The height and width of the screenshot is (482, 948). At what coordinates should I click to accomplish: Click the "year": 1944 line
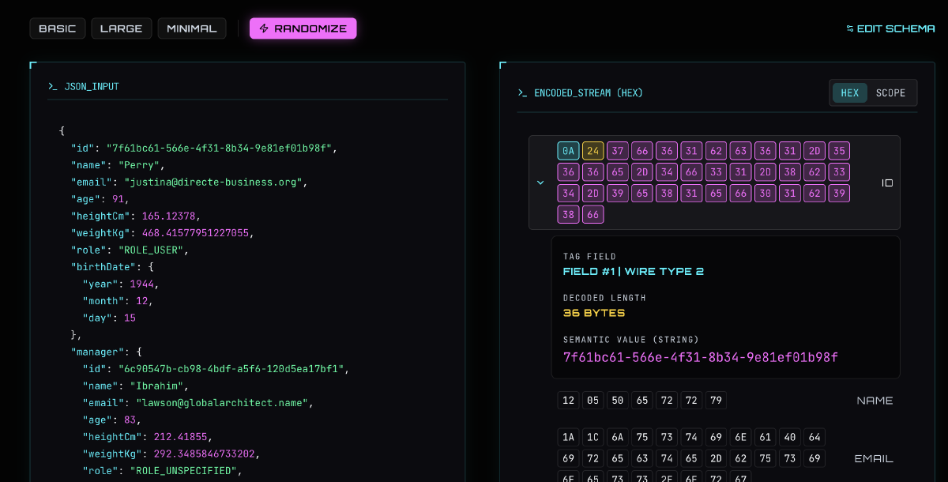121,284
